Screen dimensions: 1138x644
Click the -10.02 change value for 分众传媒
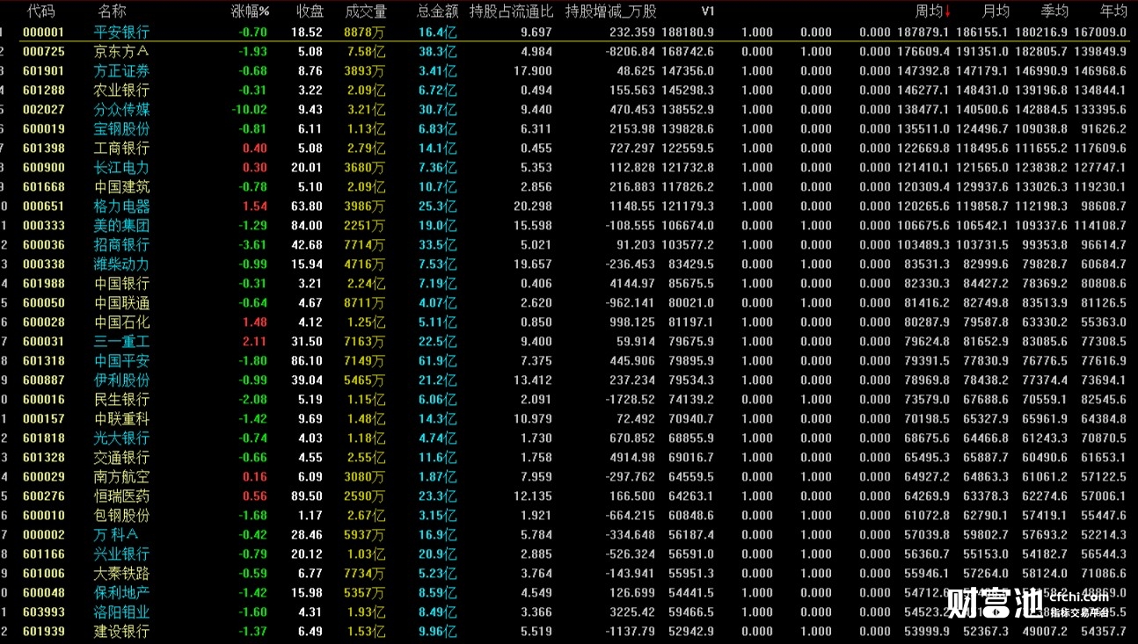[249, 110]
